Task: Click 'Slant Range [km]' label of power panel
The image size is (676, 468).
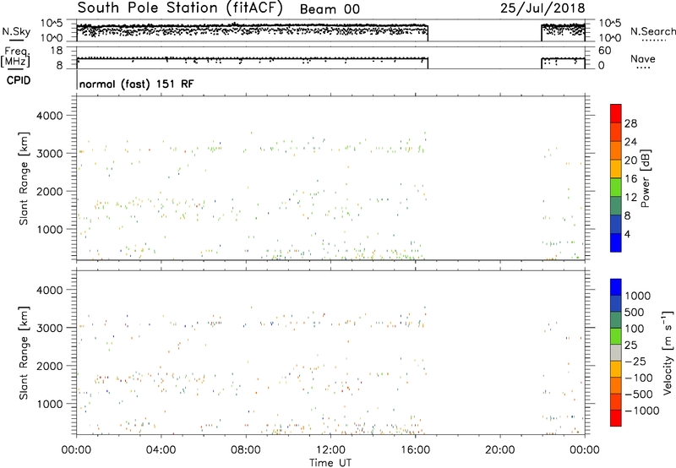Action: click(x=24, y=178)
